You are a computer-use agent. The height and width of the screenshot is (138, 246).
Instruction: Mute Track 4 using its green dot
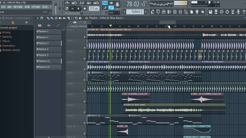pyautogui.click(x=85, y=69)
